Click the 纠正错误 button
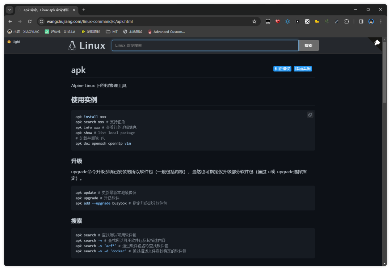This screenshot has height=270, width=391. [282, 69]
